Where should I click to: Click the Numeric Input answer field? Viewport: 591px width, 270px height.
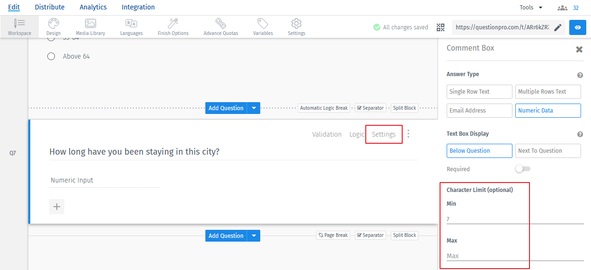(x=104, y=180)
